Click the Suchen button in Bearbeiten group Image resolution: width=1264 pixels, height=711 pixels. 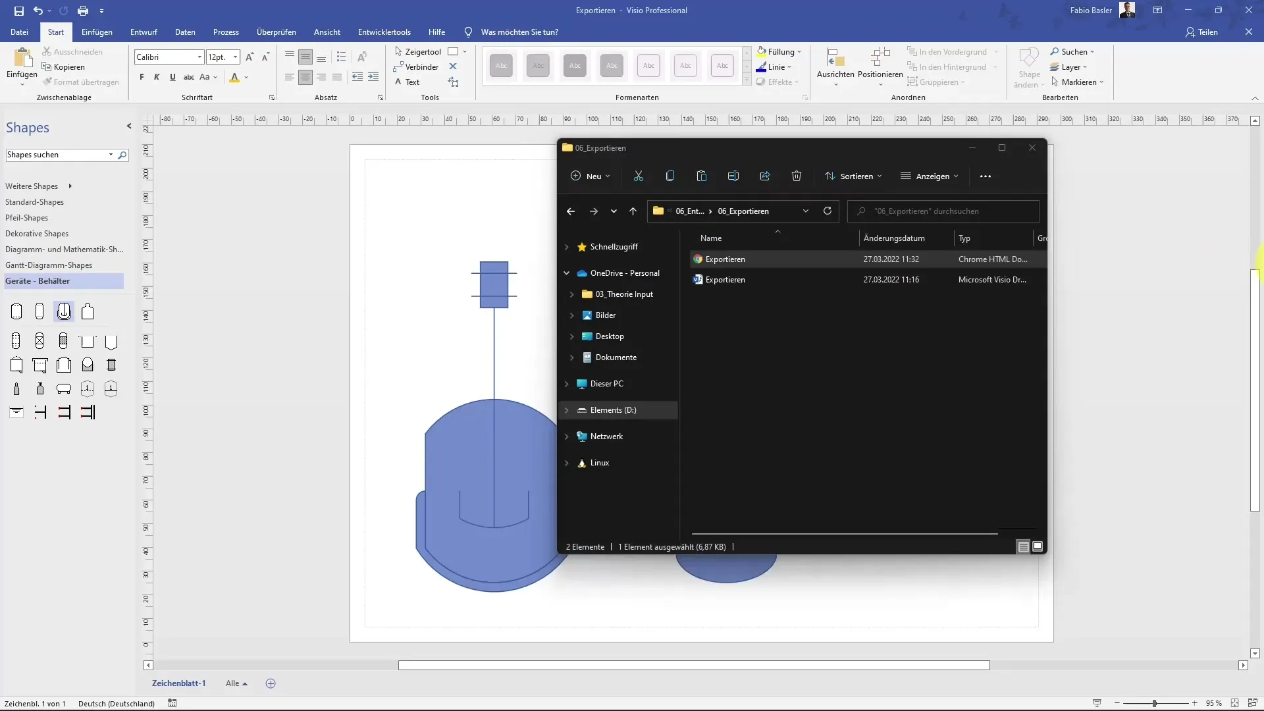pos(1072,51)
